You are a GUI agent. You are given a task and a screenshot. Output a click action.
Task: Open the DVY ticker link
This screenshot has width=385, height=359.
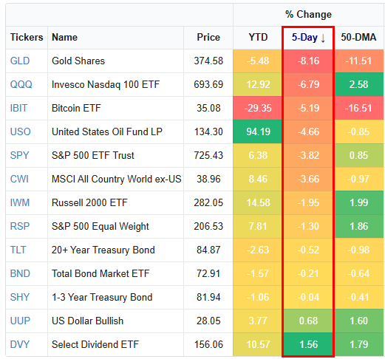click(x=20, y=344)
